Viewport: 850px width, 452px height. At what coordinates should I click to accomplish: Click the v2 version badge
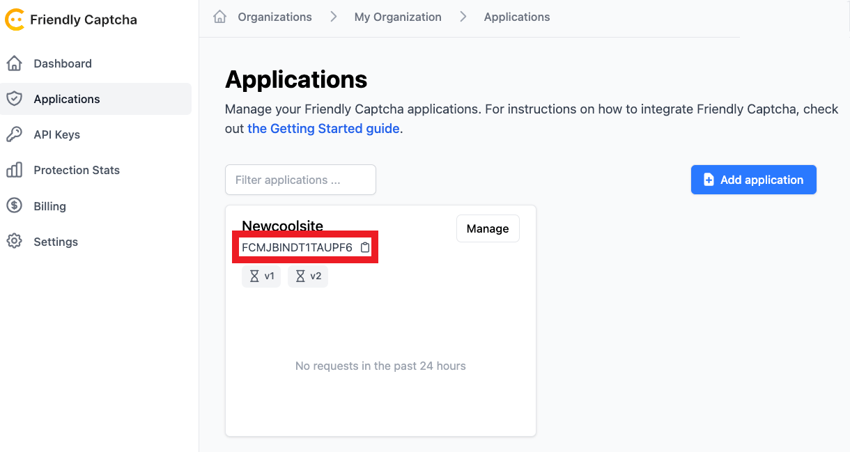click(307, 276)
